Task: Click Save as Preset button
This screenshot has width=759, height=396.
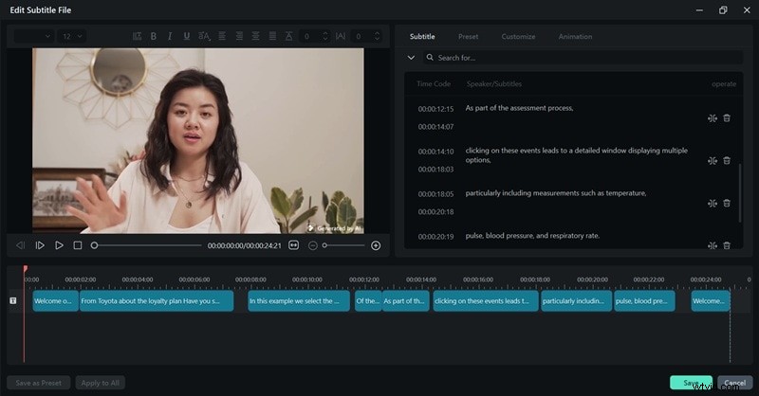Action: pyautogui.click(x=39, y=383)
